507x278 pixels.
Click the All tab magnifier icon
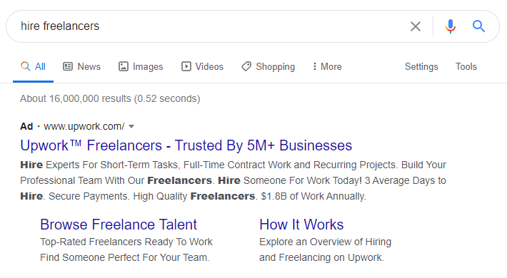(25, 66)
